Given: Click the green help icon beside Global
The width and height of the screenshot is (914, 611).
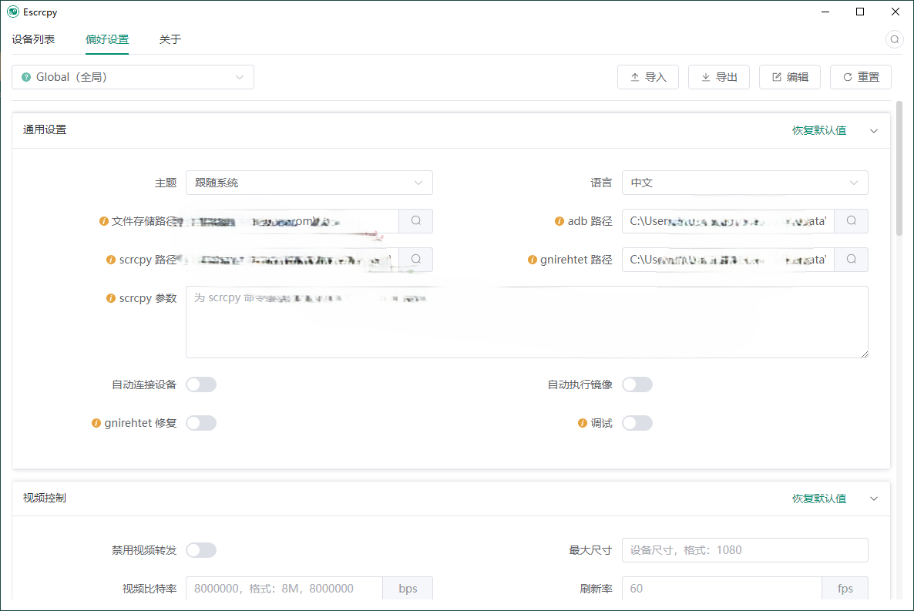Looking at the screenshot, I should pos(26,77).
